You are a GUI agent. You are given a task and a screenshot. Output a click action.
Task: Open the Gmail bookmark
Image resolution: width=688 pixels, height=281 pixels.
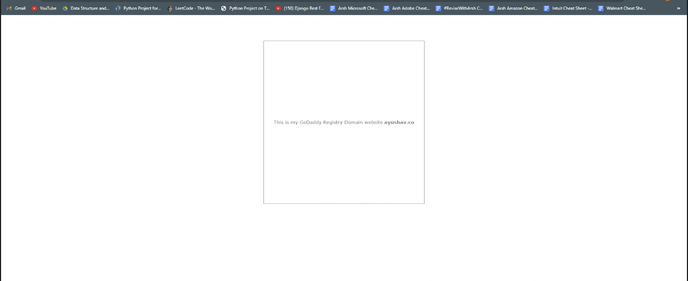(16, 8)
